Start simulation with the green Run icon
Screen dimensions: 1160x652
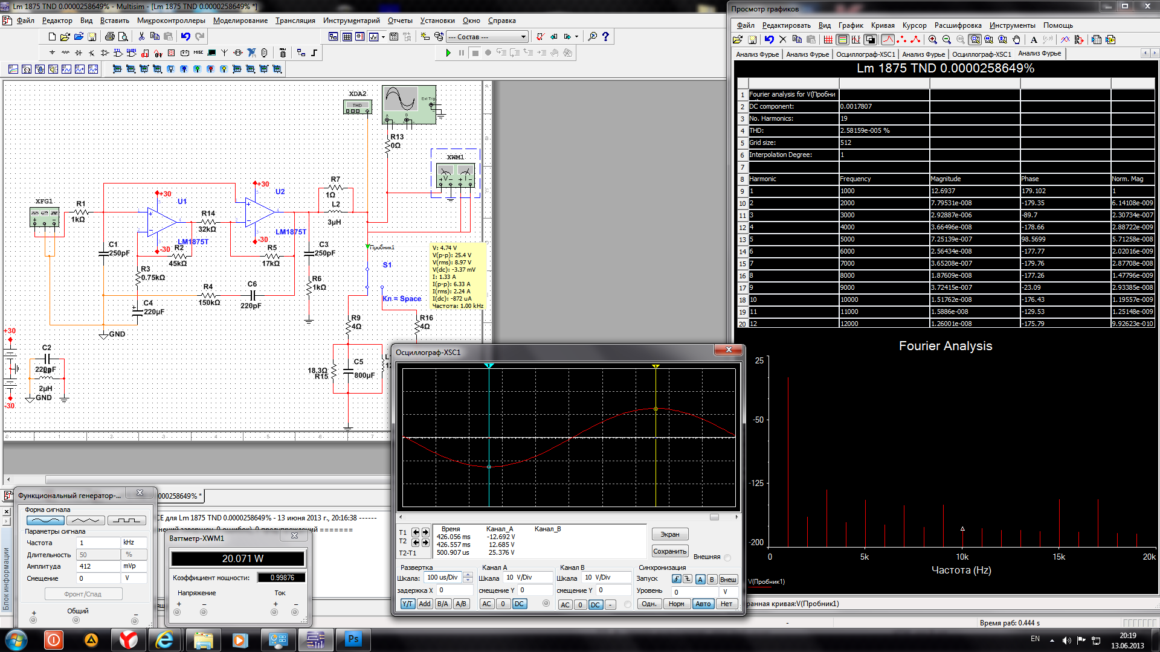(x=448, y=53)
